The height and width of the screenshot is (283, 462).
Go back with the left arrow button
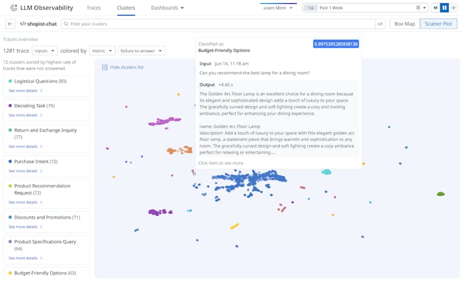[10, 24]
